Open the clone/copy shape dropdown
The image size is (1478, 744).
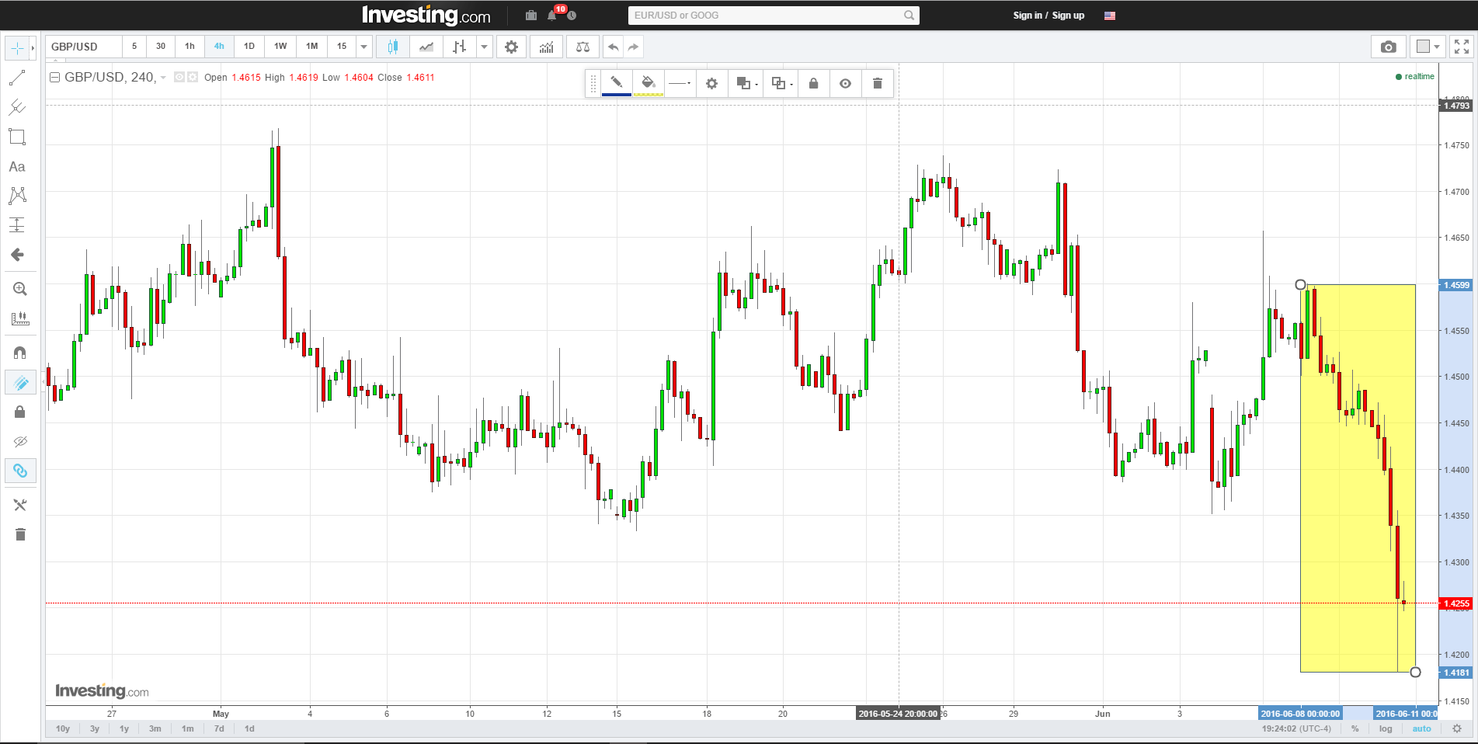pos(781,83)
